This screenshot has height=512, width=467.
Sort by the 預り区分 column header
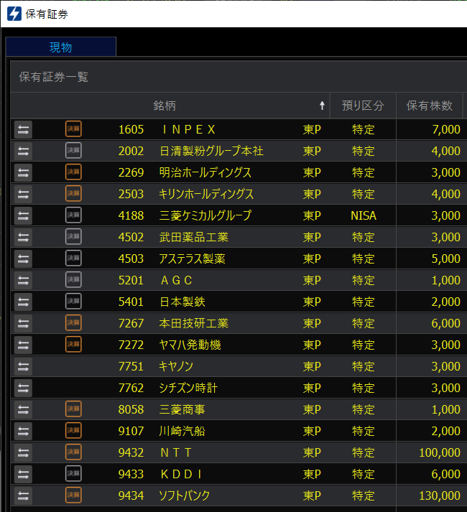pos(363,106)
